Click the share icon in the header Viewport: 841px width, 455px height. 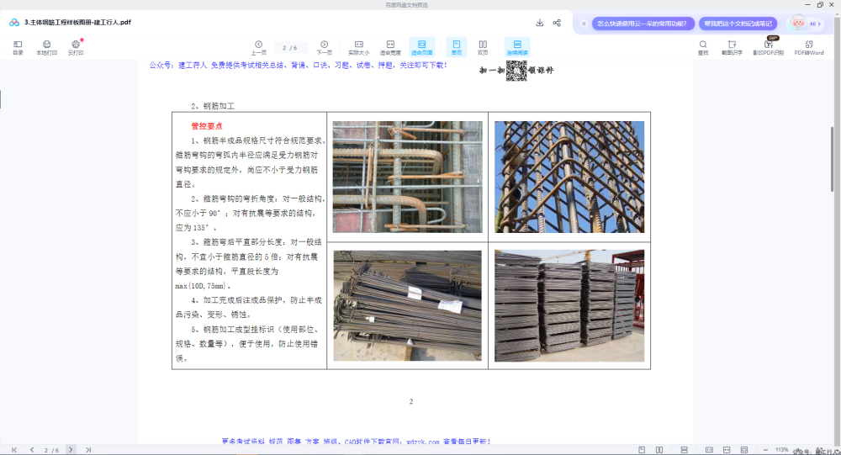point(557,23)
